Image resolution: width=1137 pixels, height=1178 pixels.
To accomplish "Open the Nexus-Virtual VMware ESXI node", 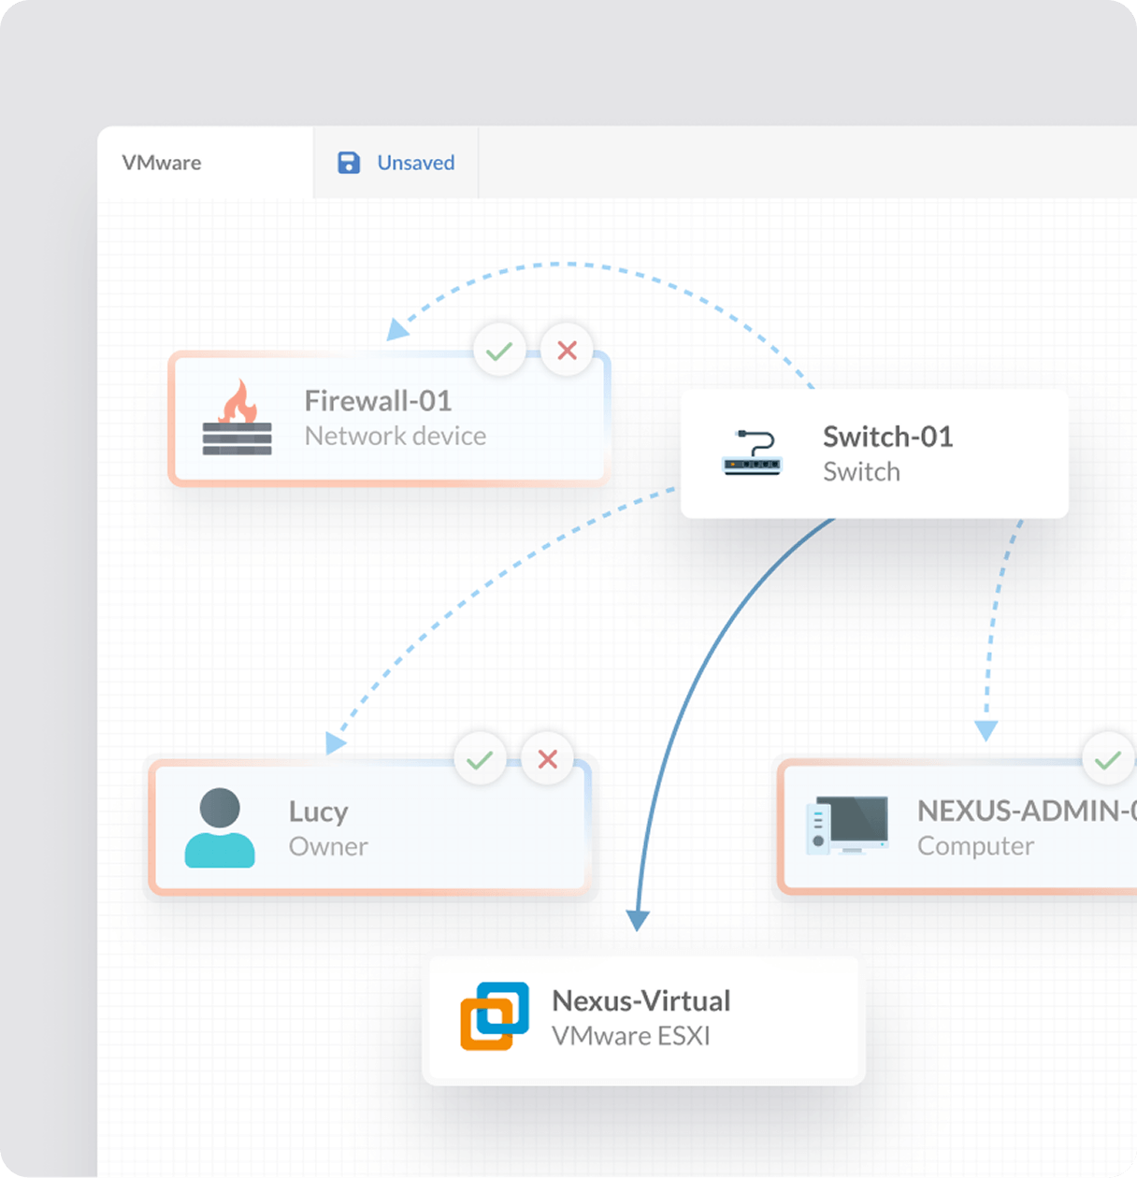I will coord(641,1018).
